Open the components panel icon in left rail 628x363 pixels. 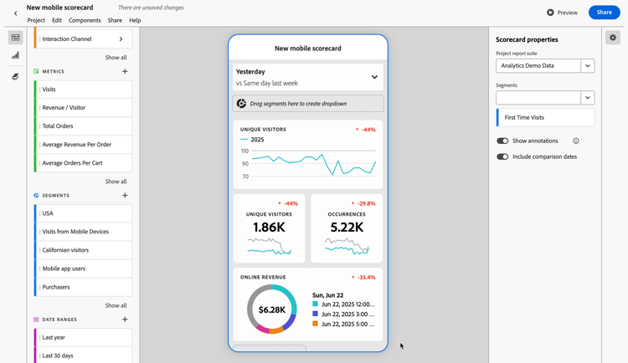(x=15, y=38)
